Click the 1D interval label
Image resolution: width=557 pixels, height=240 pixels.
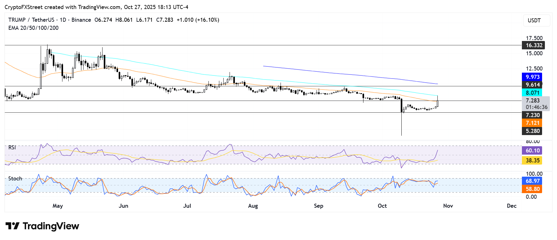point(63,20)
